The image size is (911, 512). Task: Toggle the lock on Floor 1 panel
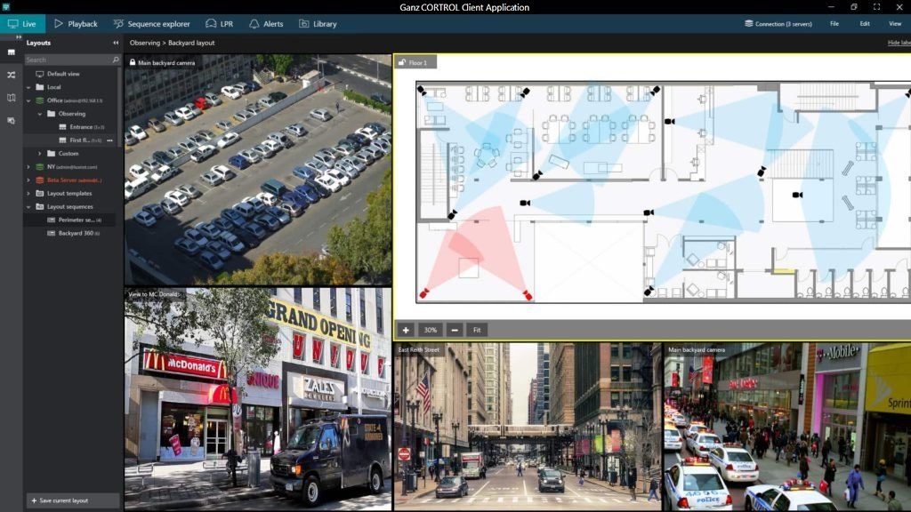(401, 63)
